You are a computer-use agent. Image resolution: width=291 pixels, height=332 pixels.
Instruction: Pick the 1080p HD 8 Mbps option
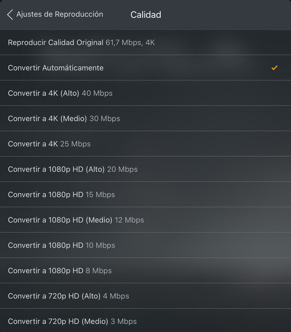(x=59, y=271)
